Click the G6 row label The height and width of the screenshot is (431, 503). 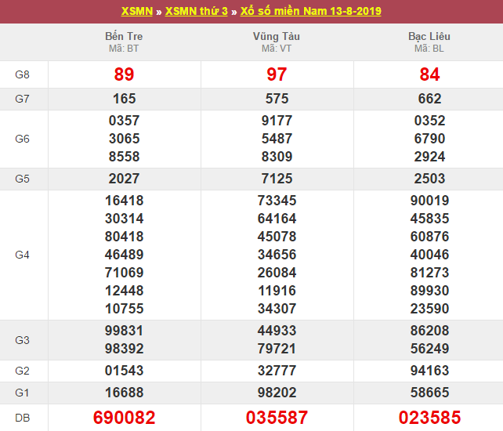click(22, 139)
